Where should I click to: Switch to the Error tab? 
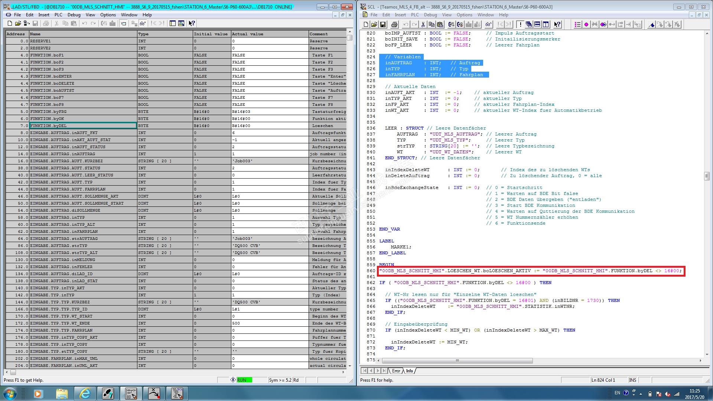[396, 371]
